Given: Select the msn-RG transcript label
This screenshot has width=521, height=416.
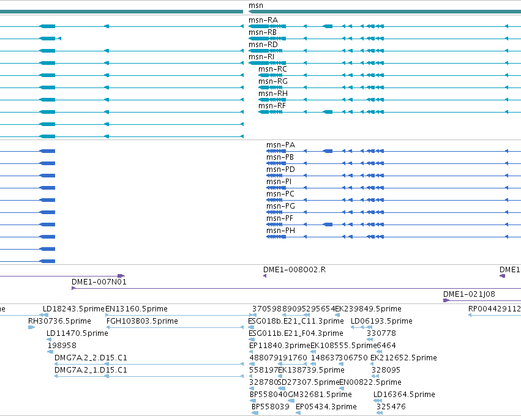Looking at the screenshot, I should pyautogui.click(x=273, y=81).
